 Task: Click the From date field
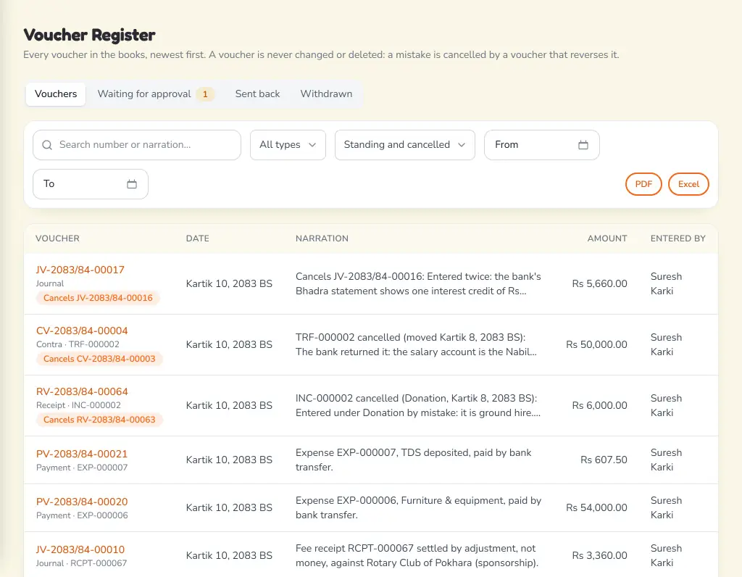click(542, 145)
